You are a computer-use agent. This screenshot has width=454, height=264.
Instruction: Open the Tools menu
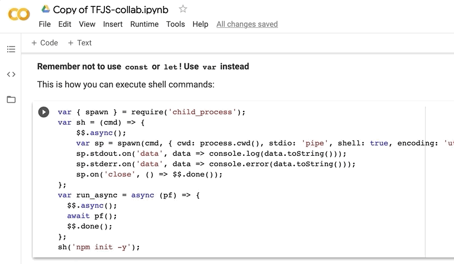(175, 24)
